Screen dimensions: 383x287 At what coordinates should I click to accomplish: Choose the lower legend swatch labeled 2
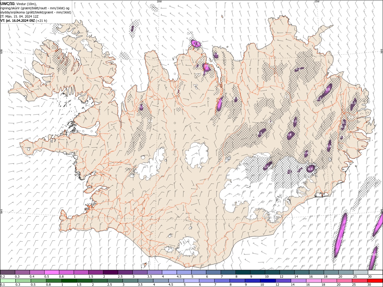(x=99, y=281)
